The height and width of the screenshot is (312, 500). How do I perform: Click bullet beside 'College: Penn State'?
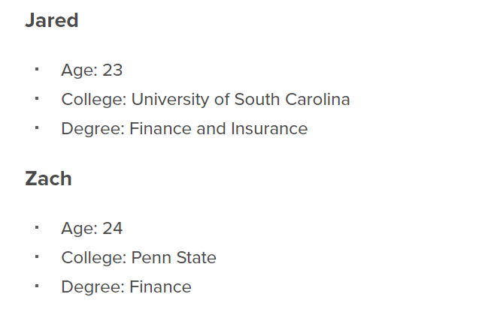coord(37,256)
